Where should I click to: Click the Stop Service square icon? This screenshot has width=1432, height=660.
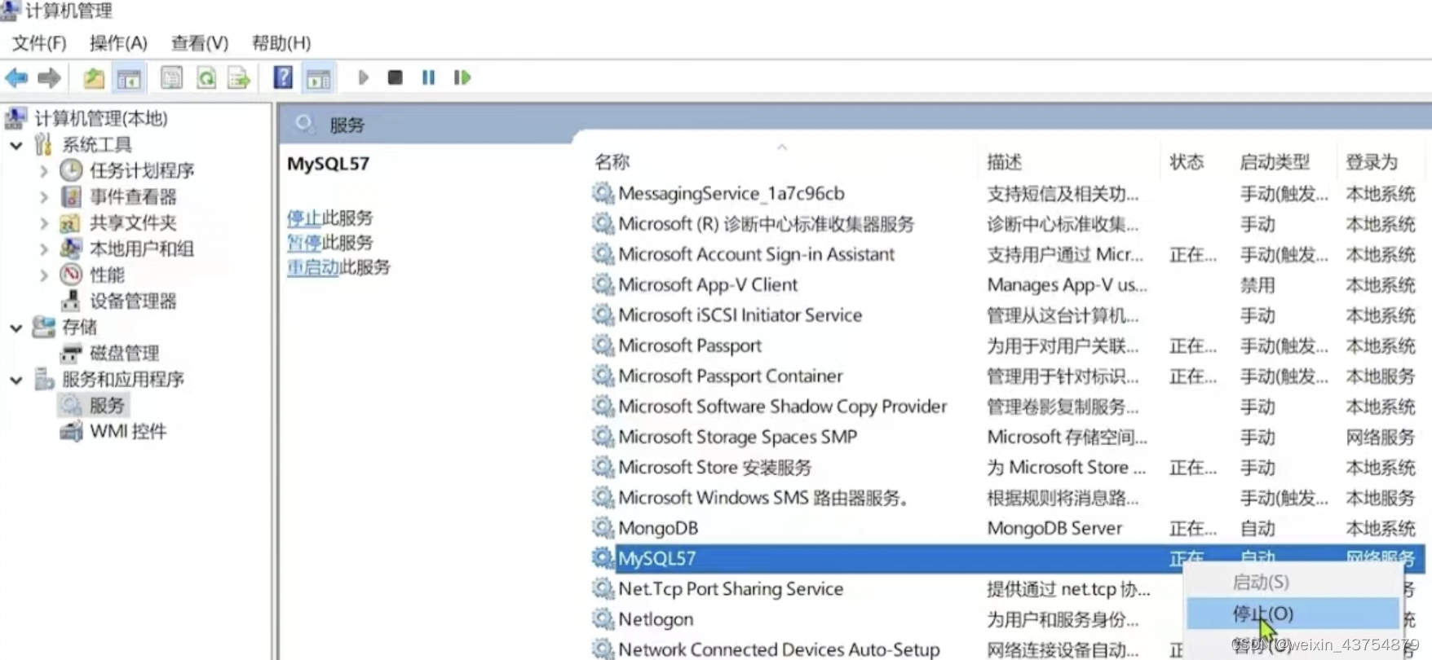(396, 78)
